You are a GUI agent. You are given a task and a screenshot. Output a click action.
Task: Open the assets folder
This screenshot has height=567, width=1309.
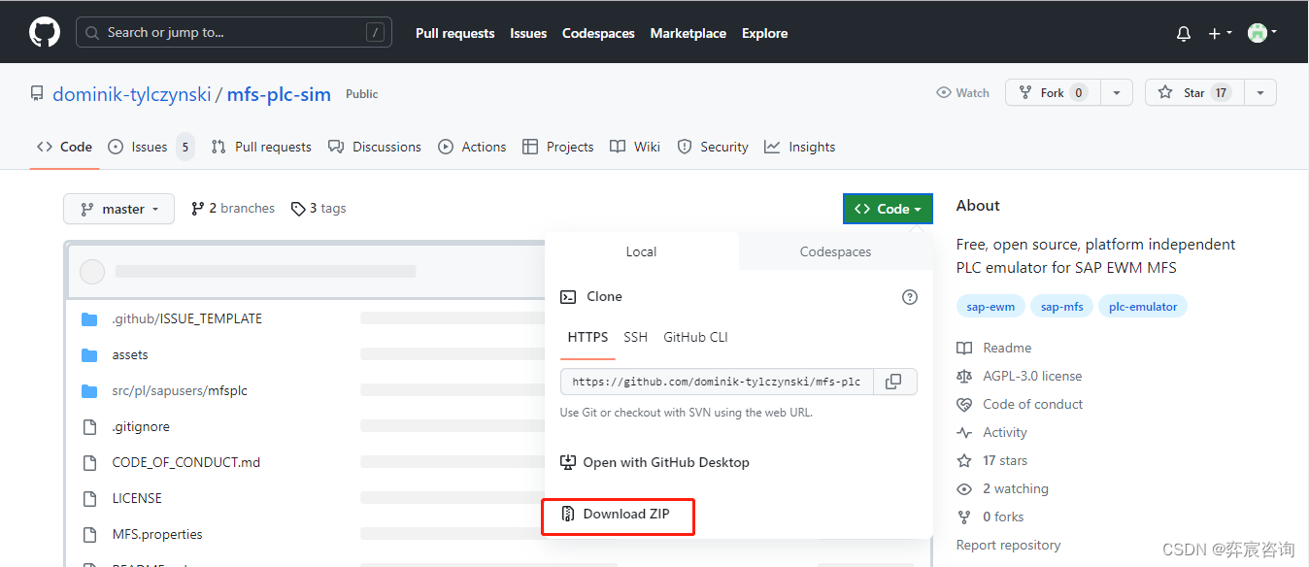(x=130, y=354)
